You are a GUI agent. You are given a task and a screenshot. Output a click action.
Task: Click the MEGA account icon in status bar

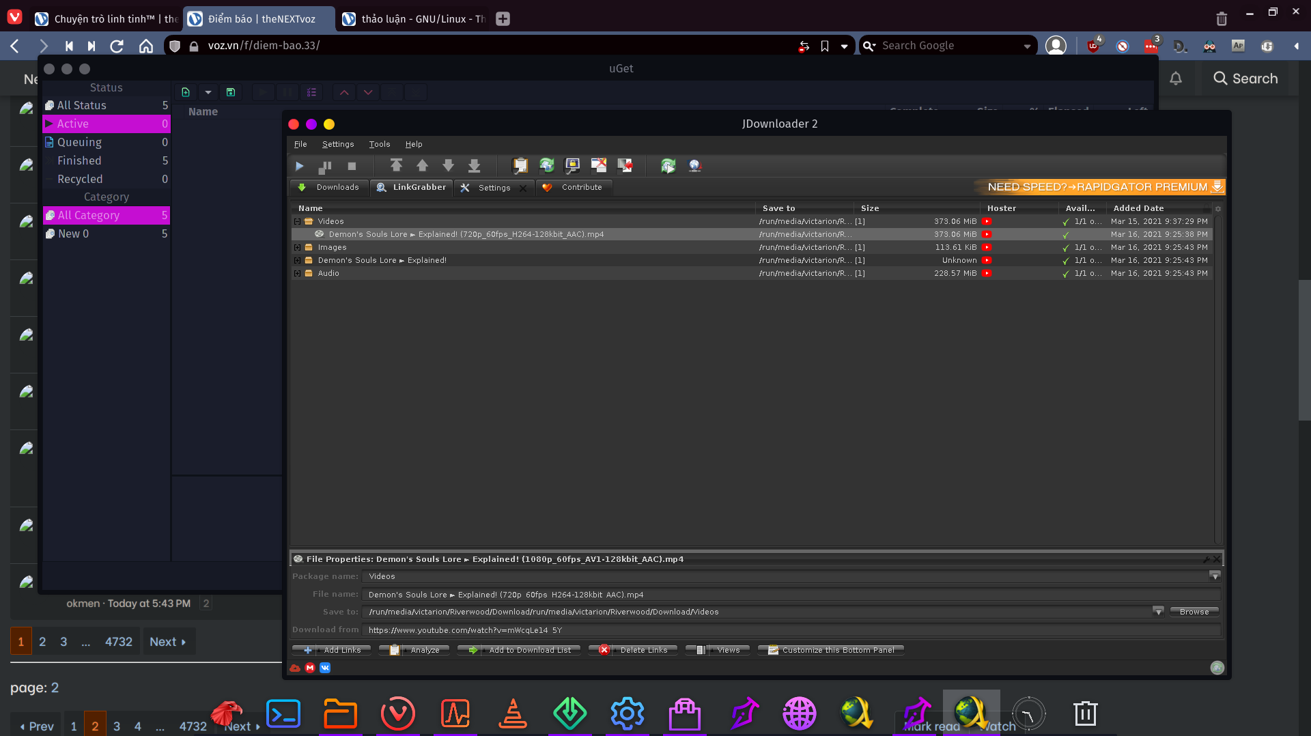pos(310,668)
